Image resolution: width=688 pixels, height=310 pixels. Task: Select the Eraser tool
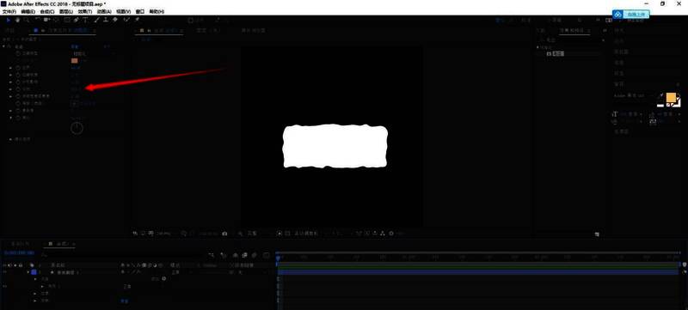(x=115, y=20)
